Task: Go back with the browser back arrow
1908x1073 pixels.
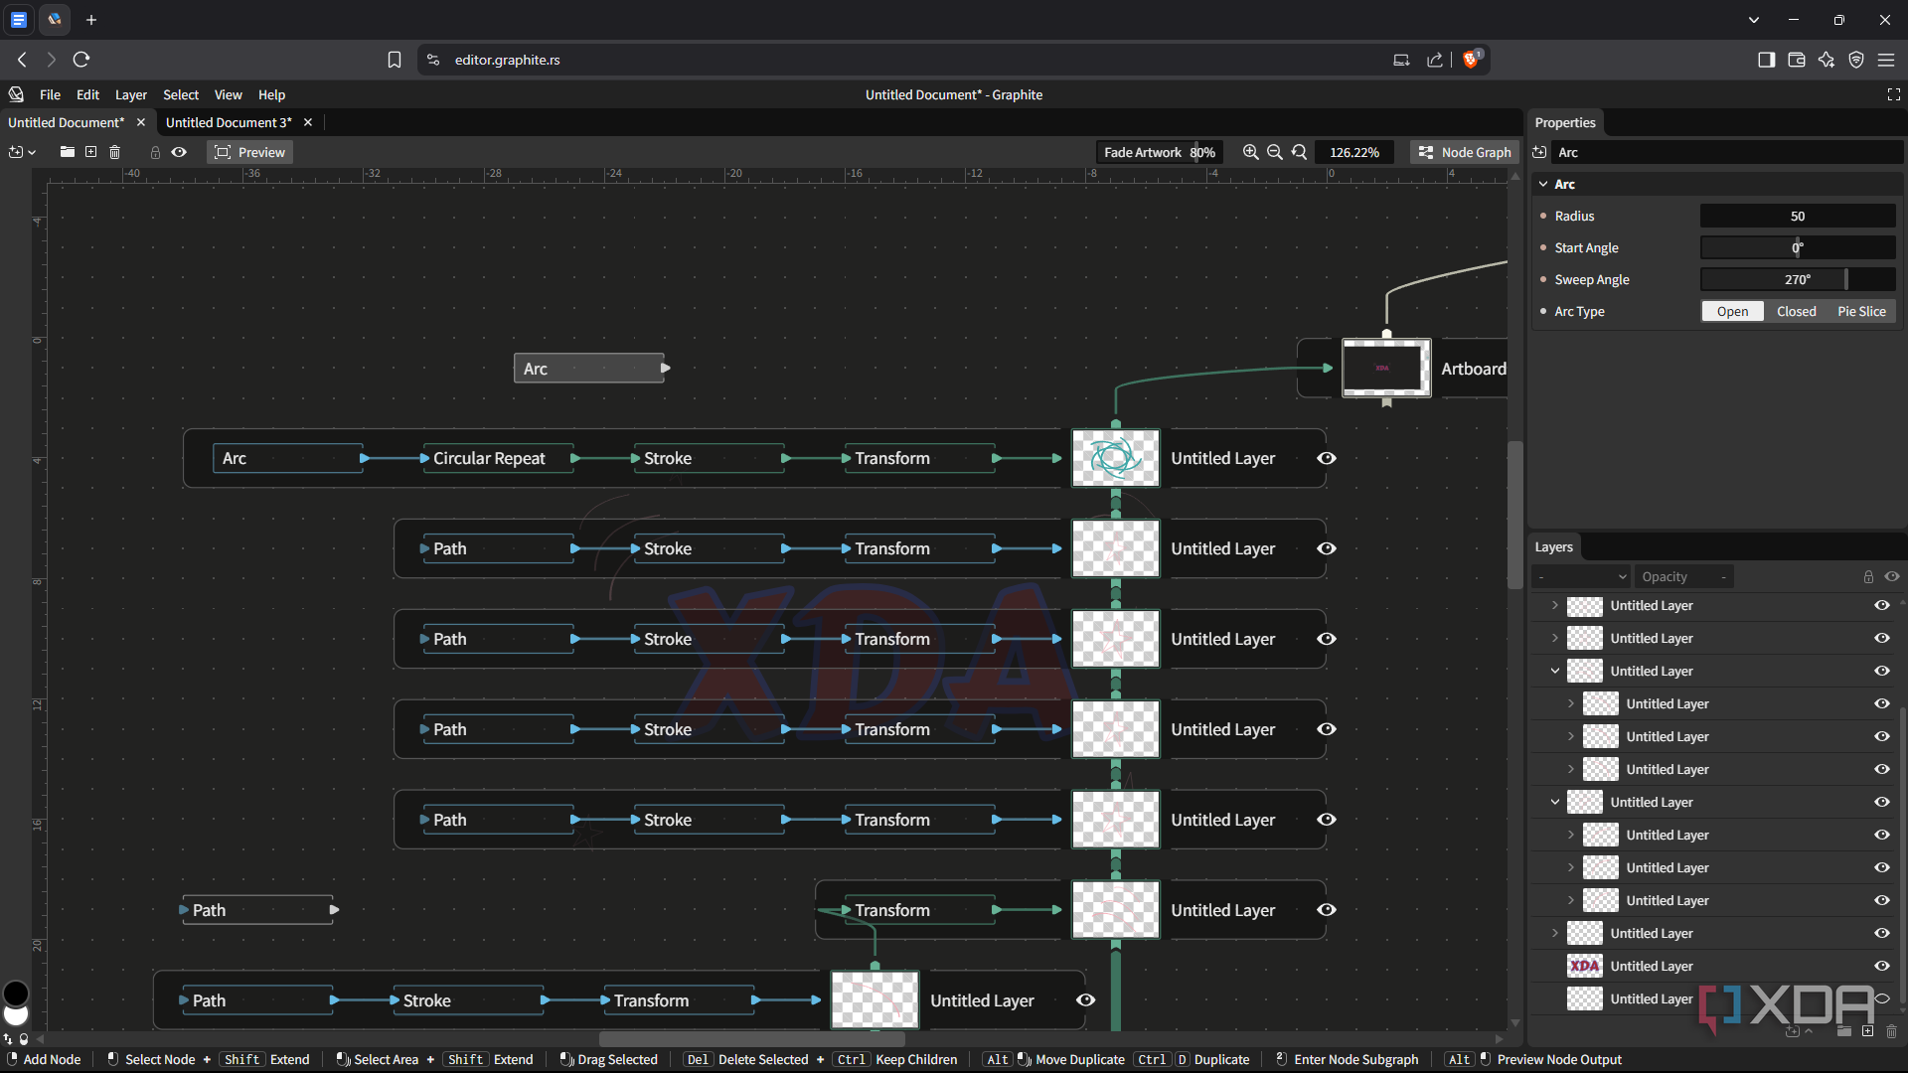Action: [22, 60]
